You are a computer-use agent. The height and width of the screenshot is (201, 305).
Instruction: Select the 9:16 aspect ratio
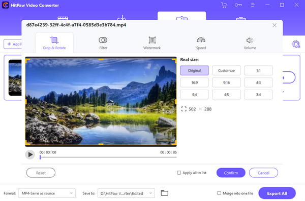tap(226, 83)
